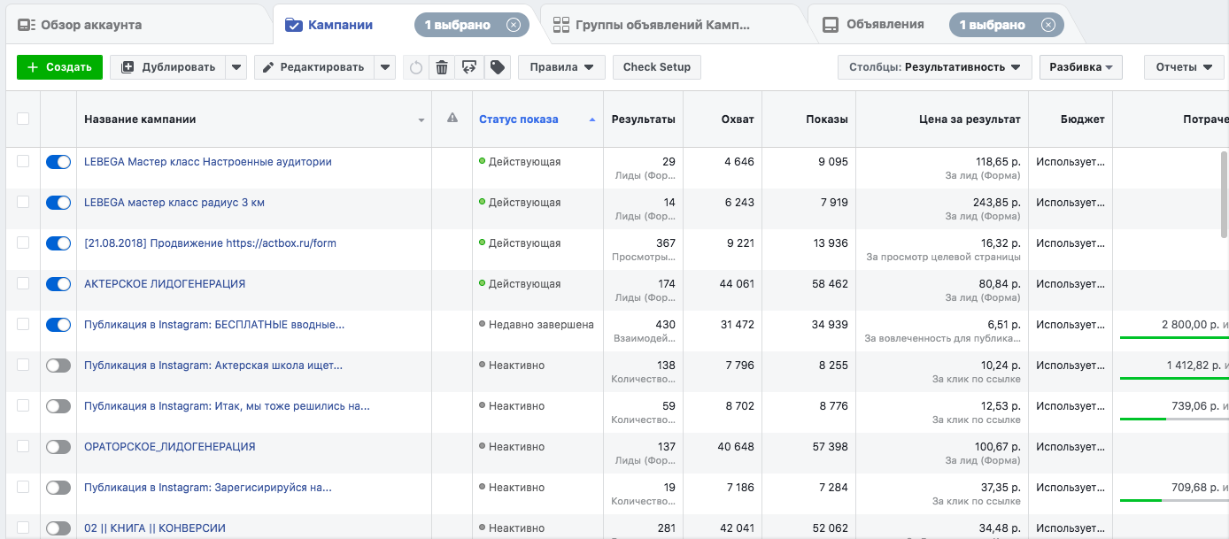The image size is (1229, 539).
Task: Expand the Столбцы: Результативность dropdown
Action: pos(934,67)
